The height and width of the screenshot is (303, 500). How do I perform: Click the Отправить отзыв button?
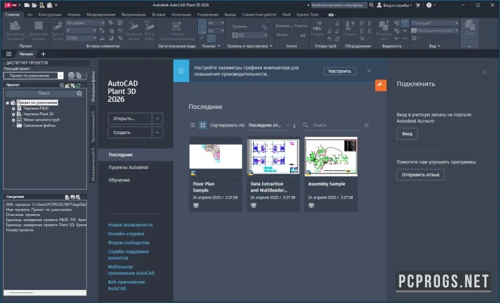[x=420, y=175]
